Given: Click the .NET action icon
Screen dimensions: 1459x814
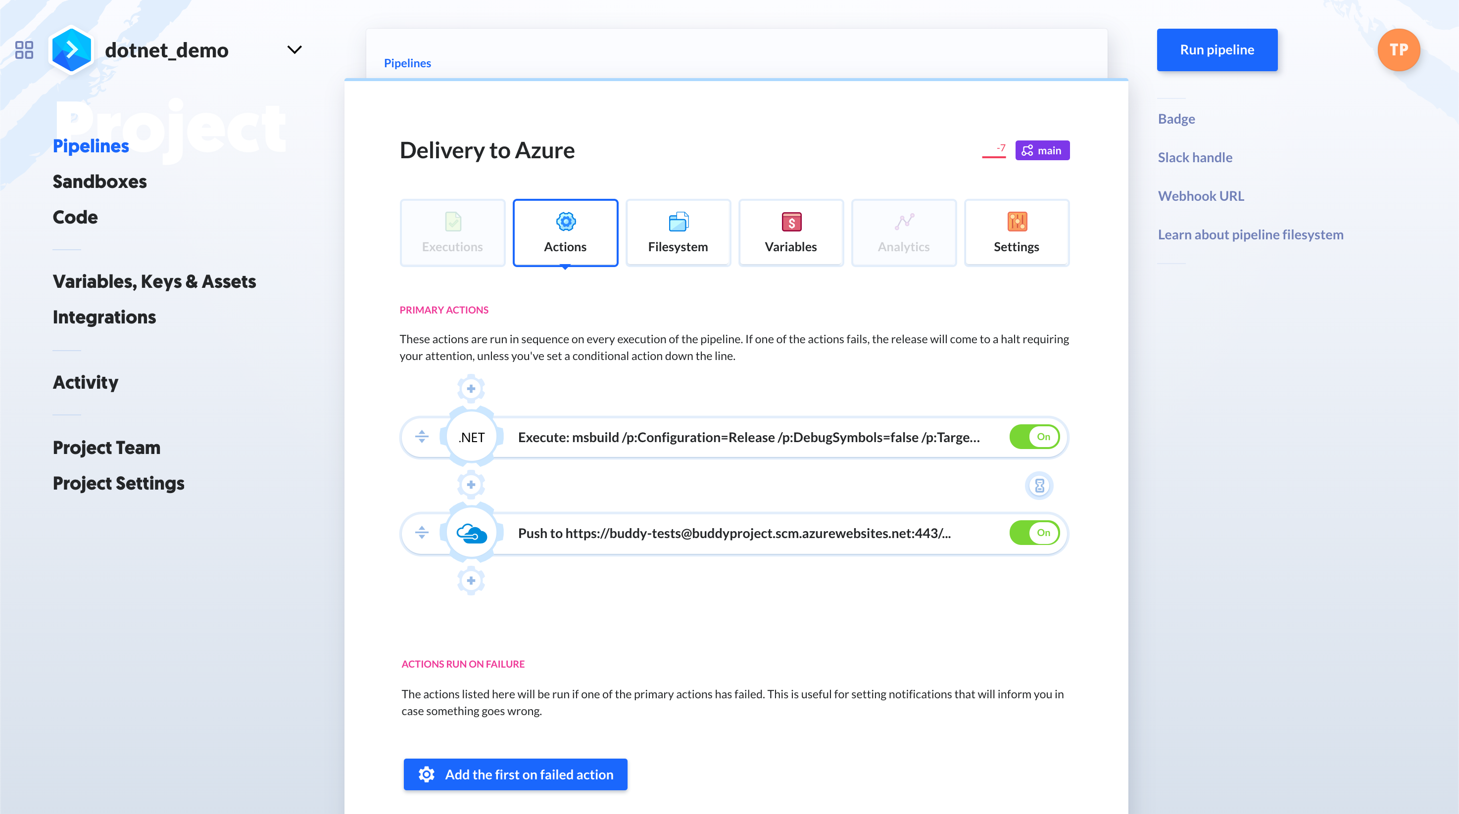Looking at the screenshot, I should point(471,437).
